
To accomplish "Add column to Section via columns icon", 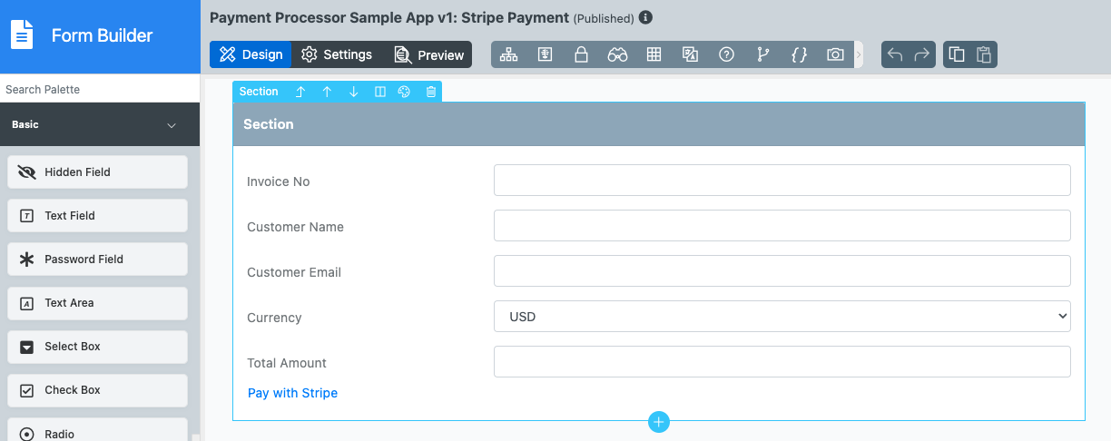I will (380, 92).
